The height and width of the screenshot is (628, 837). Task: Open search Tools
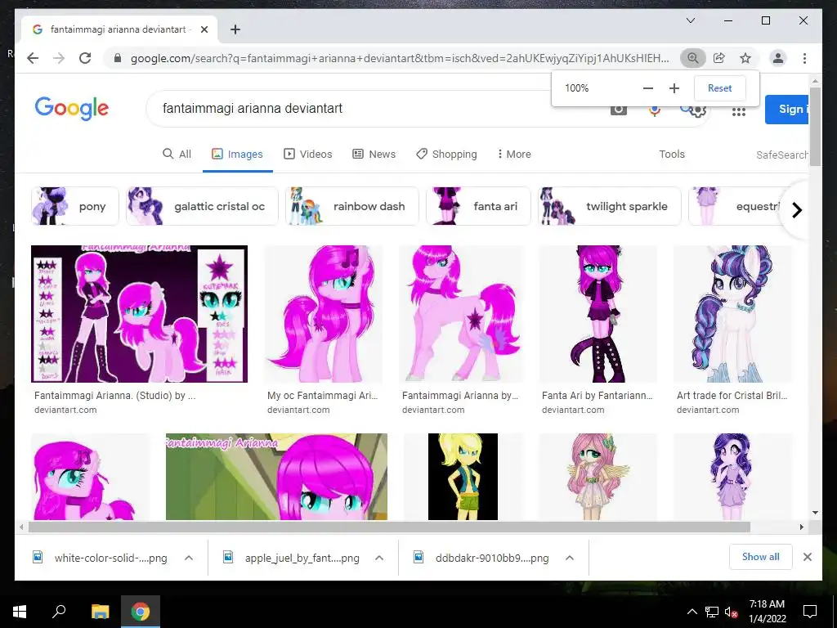pyautogui.click(x=672, y=154)
